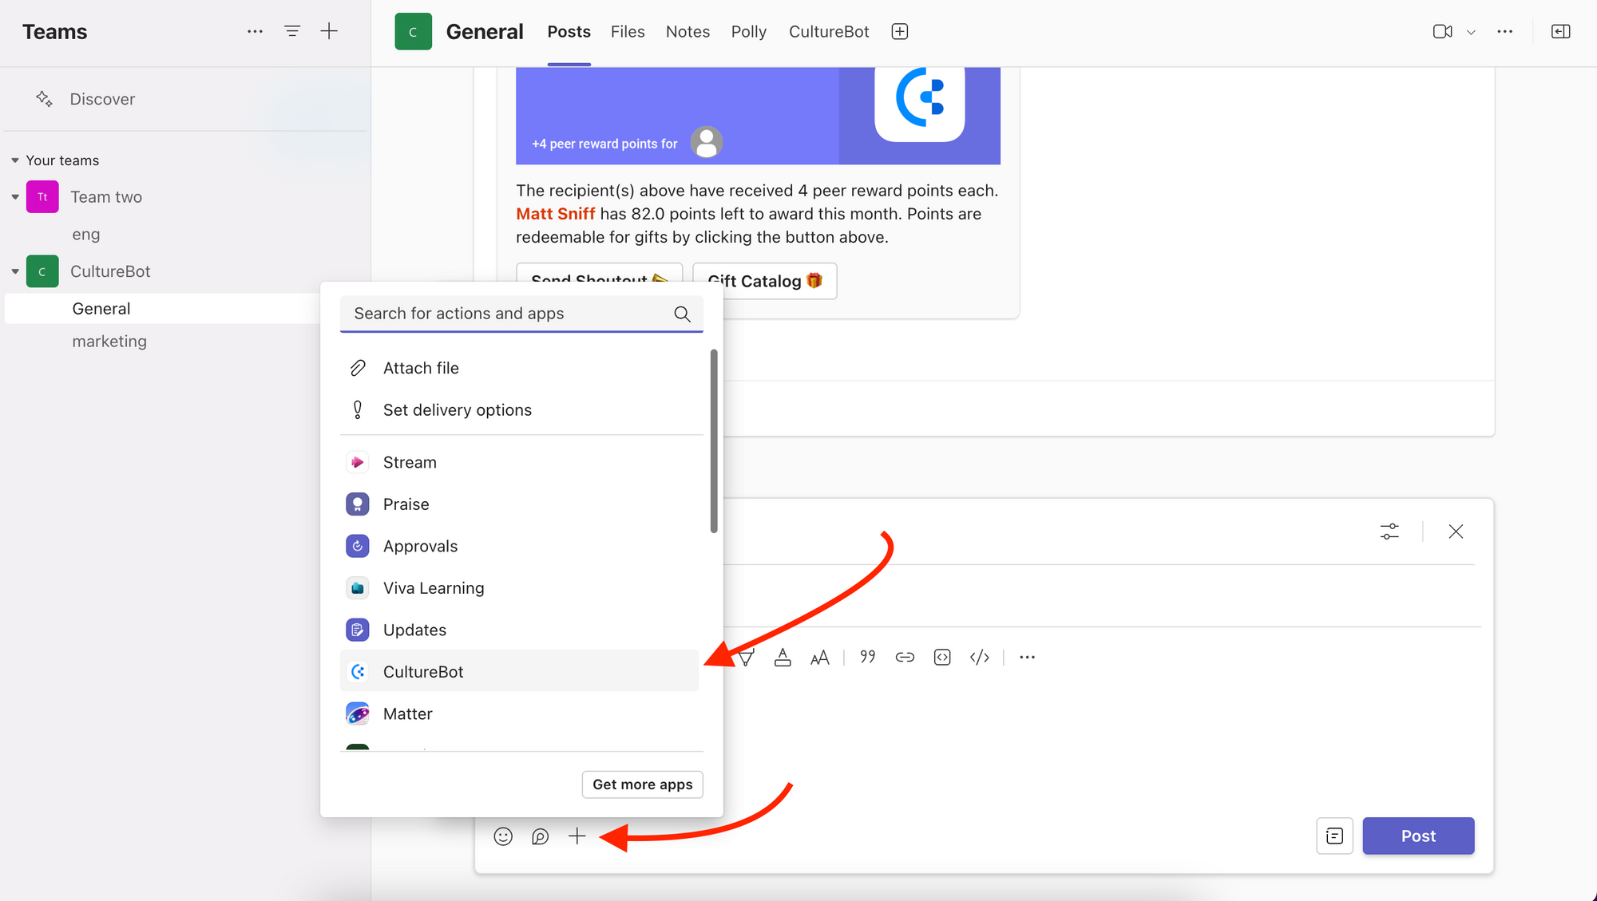The image size is (1597, 901).
Task: Switch to the Notes tab
Action: pyautogui.click(x=688, y=32)
